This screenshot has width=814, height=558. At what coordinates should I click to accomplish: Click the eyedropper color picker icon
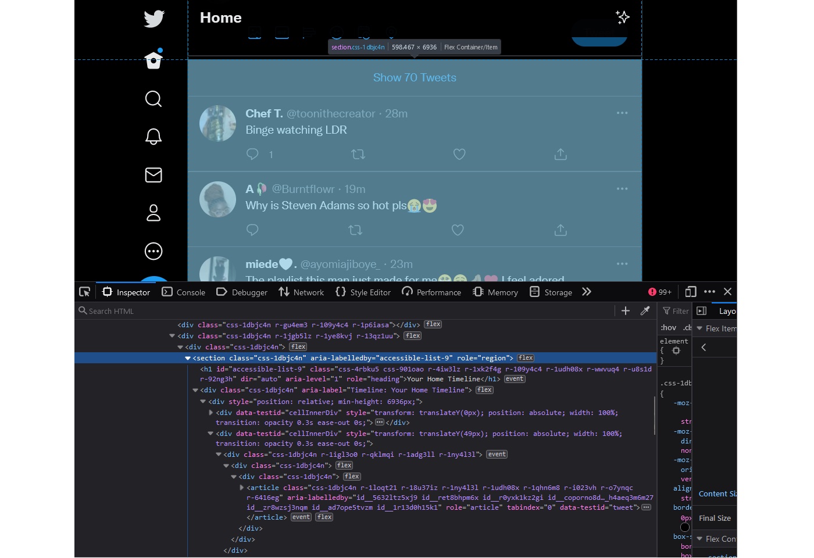[645, 311]
